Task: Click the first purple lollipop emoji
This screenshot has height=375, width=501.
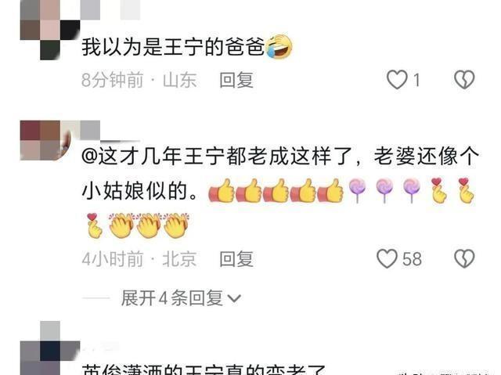Action: pos(357,191)
